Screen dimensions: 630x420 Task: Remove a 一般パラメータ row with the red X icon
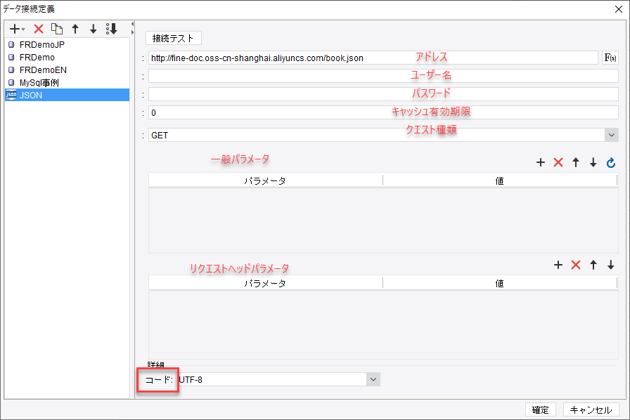(558, 162)
